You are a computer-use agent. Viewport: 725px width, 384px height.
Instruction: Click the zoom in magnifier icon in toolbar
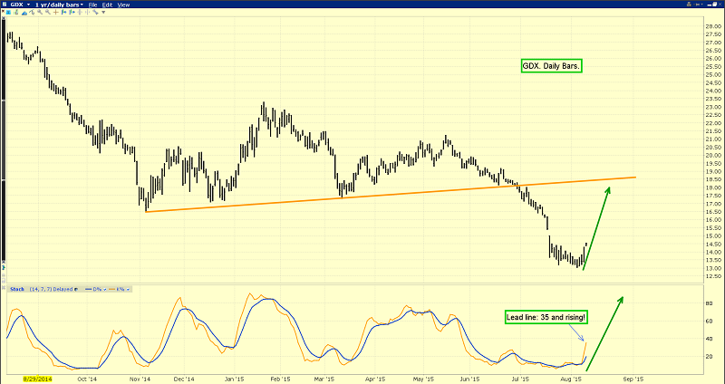click(x=40, y=12)
